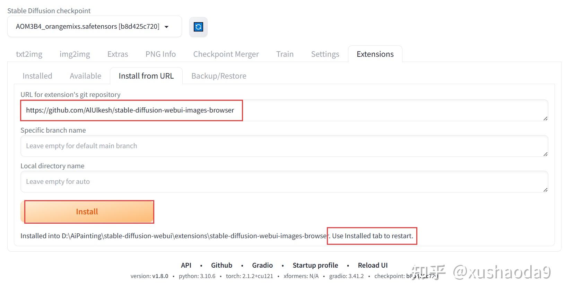Show the Installed extensions sub-tab

[x=37, y=76]
